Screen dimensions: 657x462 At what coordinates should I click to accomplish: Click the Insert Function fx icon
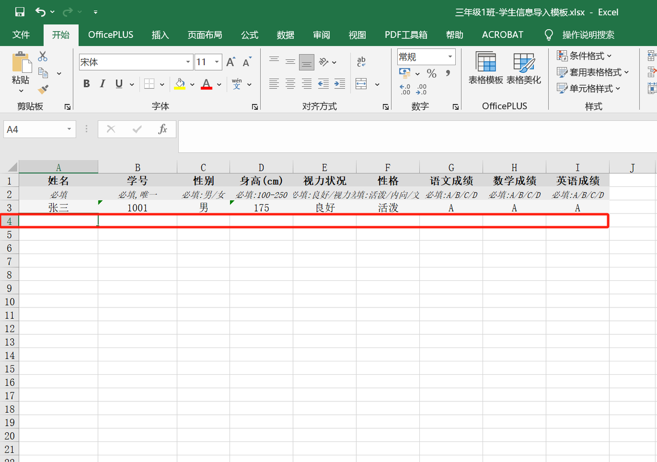(163, 129)
